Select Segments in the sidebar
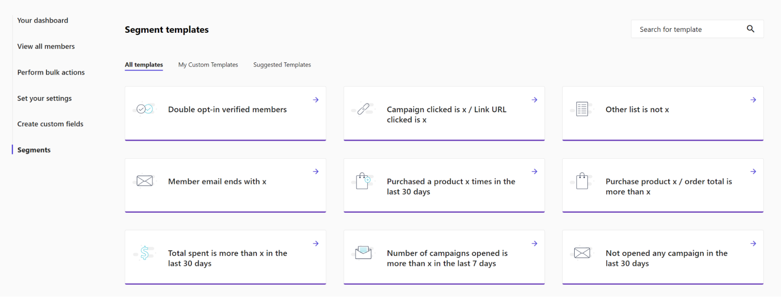 click(x=34, y=150)
